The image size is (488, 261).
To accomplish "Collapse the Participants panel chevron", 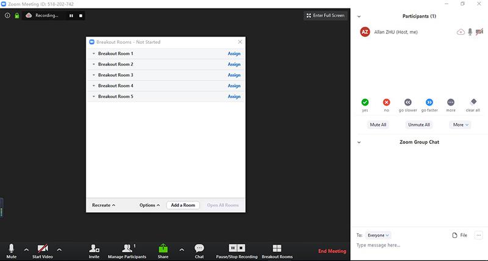I will pos(359,16).
